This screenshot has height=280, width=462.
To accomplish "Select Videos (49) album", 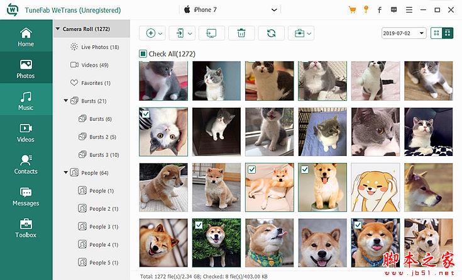I will (x=89, y=65).
